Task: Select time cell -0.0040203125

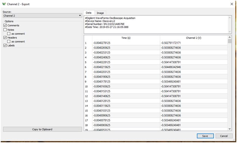Action: click(x=126, y=72)
